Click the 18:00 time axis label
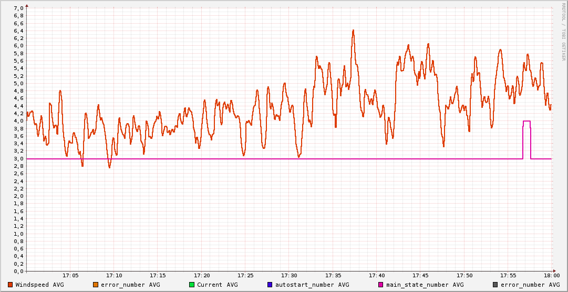The width and height of the screenshot is (568, 292). point(551,275)
